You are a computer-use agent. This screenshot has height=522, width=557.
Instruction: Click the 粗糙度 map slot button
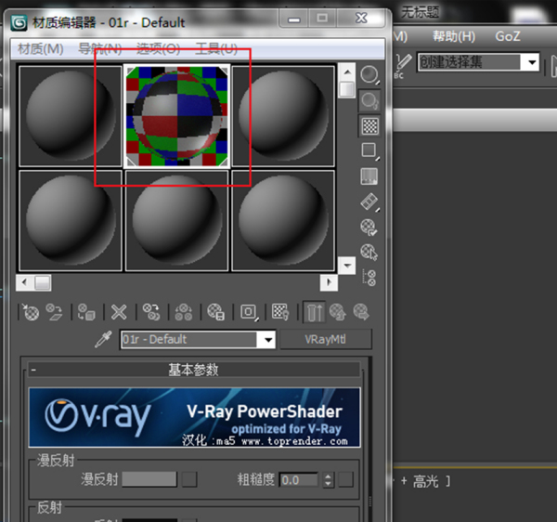click(345, 479)
